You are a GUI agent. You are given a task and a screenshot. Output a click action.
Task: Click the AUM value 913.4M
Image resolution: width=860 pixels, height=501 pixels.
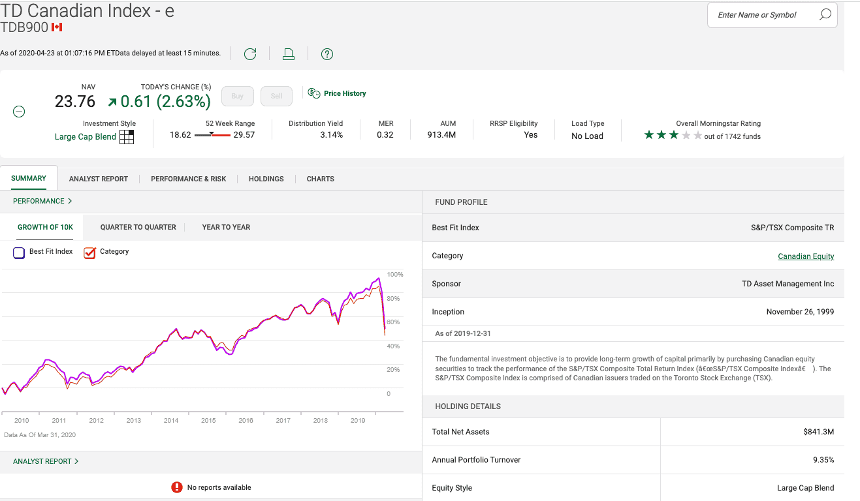(x=441, y=135)
